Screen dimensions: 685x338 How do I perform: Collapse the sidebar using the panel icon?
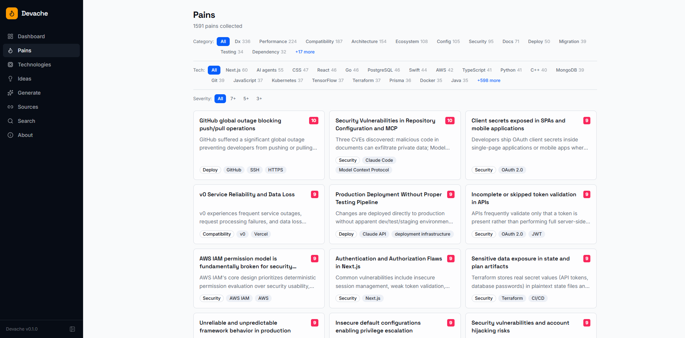coord(72,329)
